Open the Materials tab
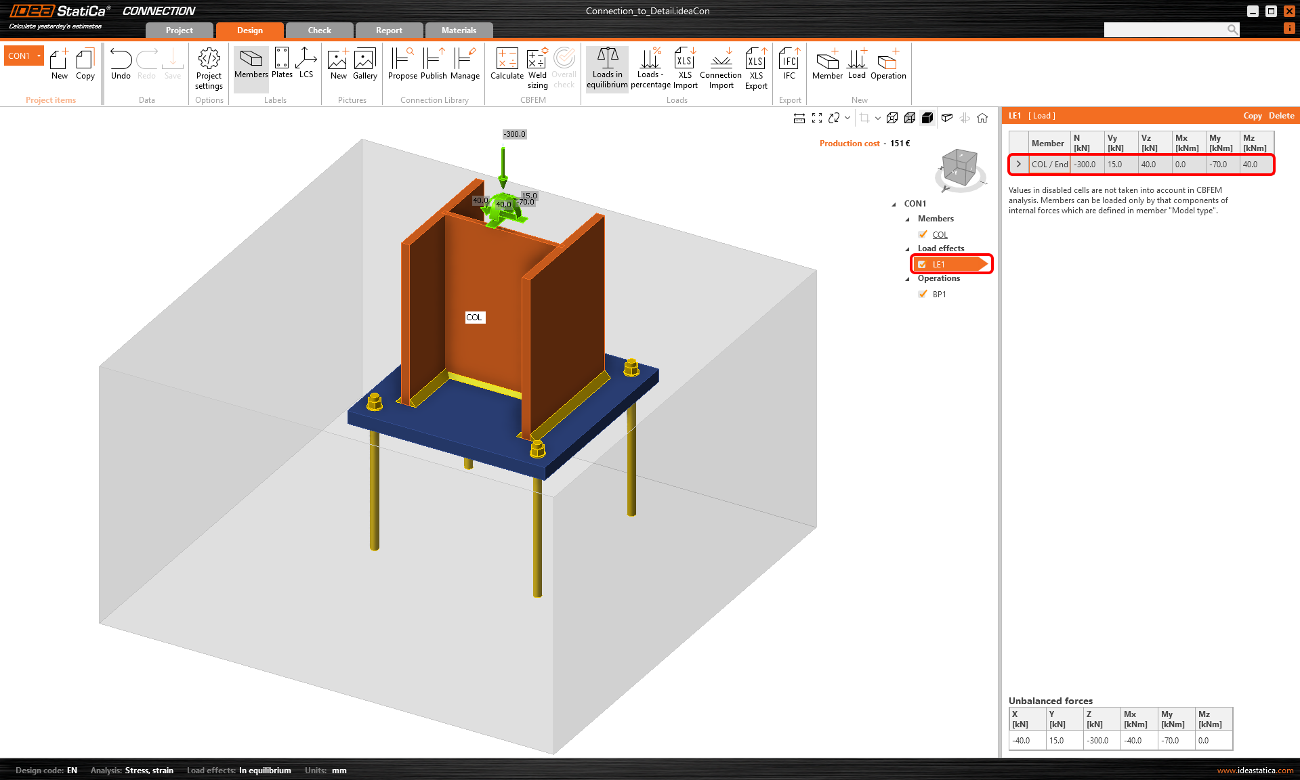Viewport: 1300px width, 780px height. [459, 30]
